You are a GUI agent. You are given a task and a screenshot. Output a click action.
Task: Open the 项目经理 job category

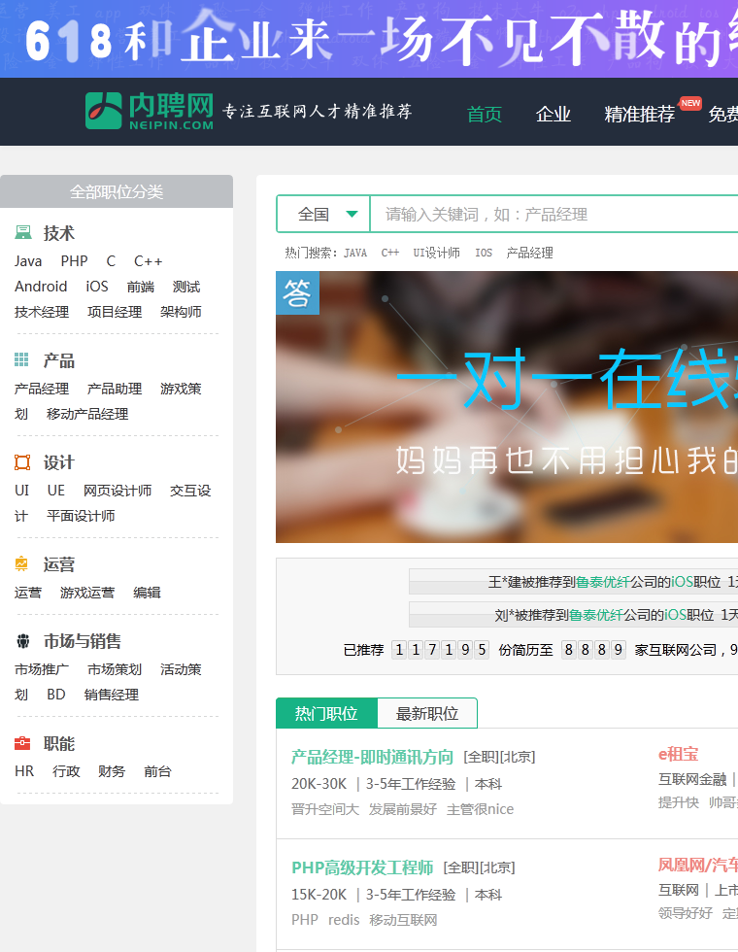tap(115, 312)
